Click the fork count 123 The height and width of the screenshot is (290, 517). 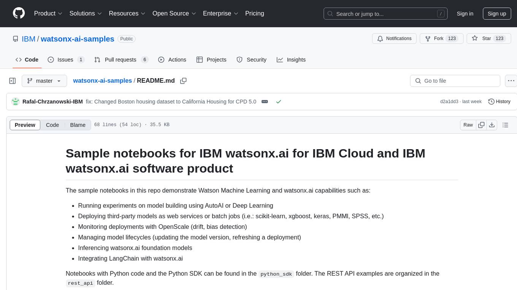point(452,39)
